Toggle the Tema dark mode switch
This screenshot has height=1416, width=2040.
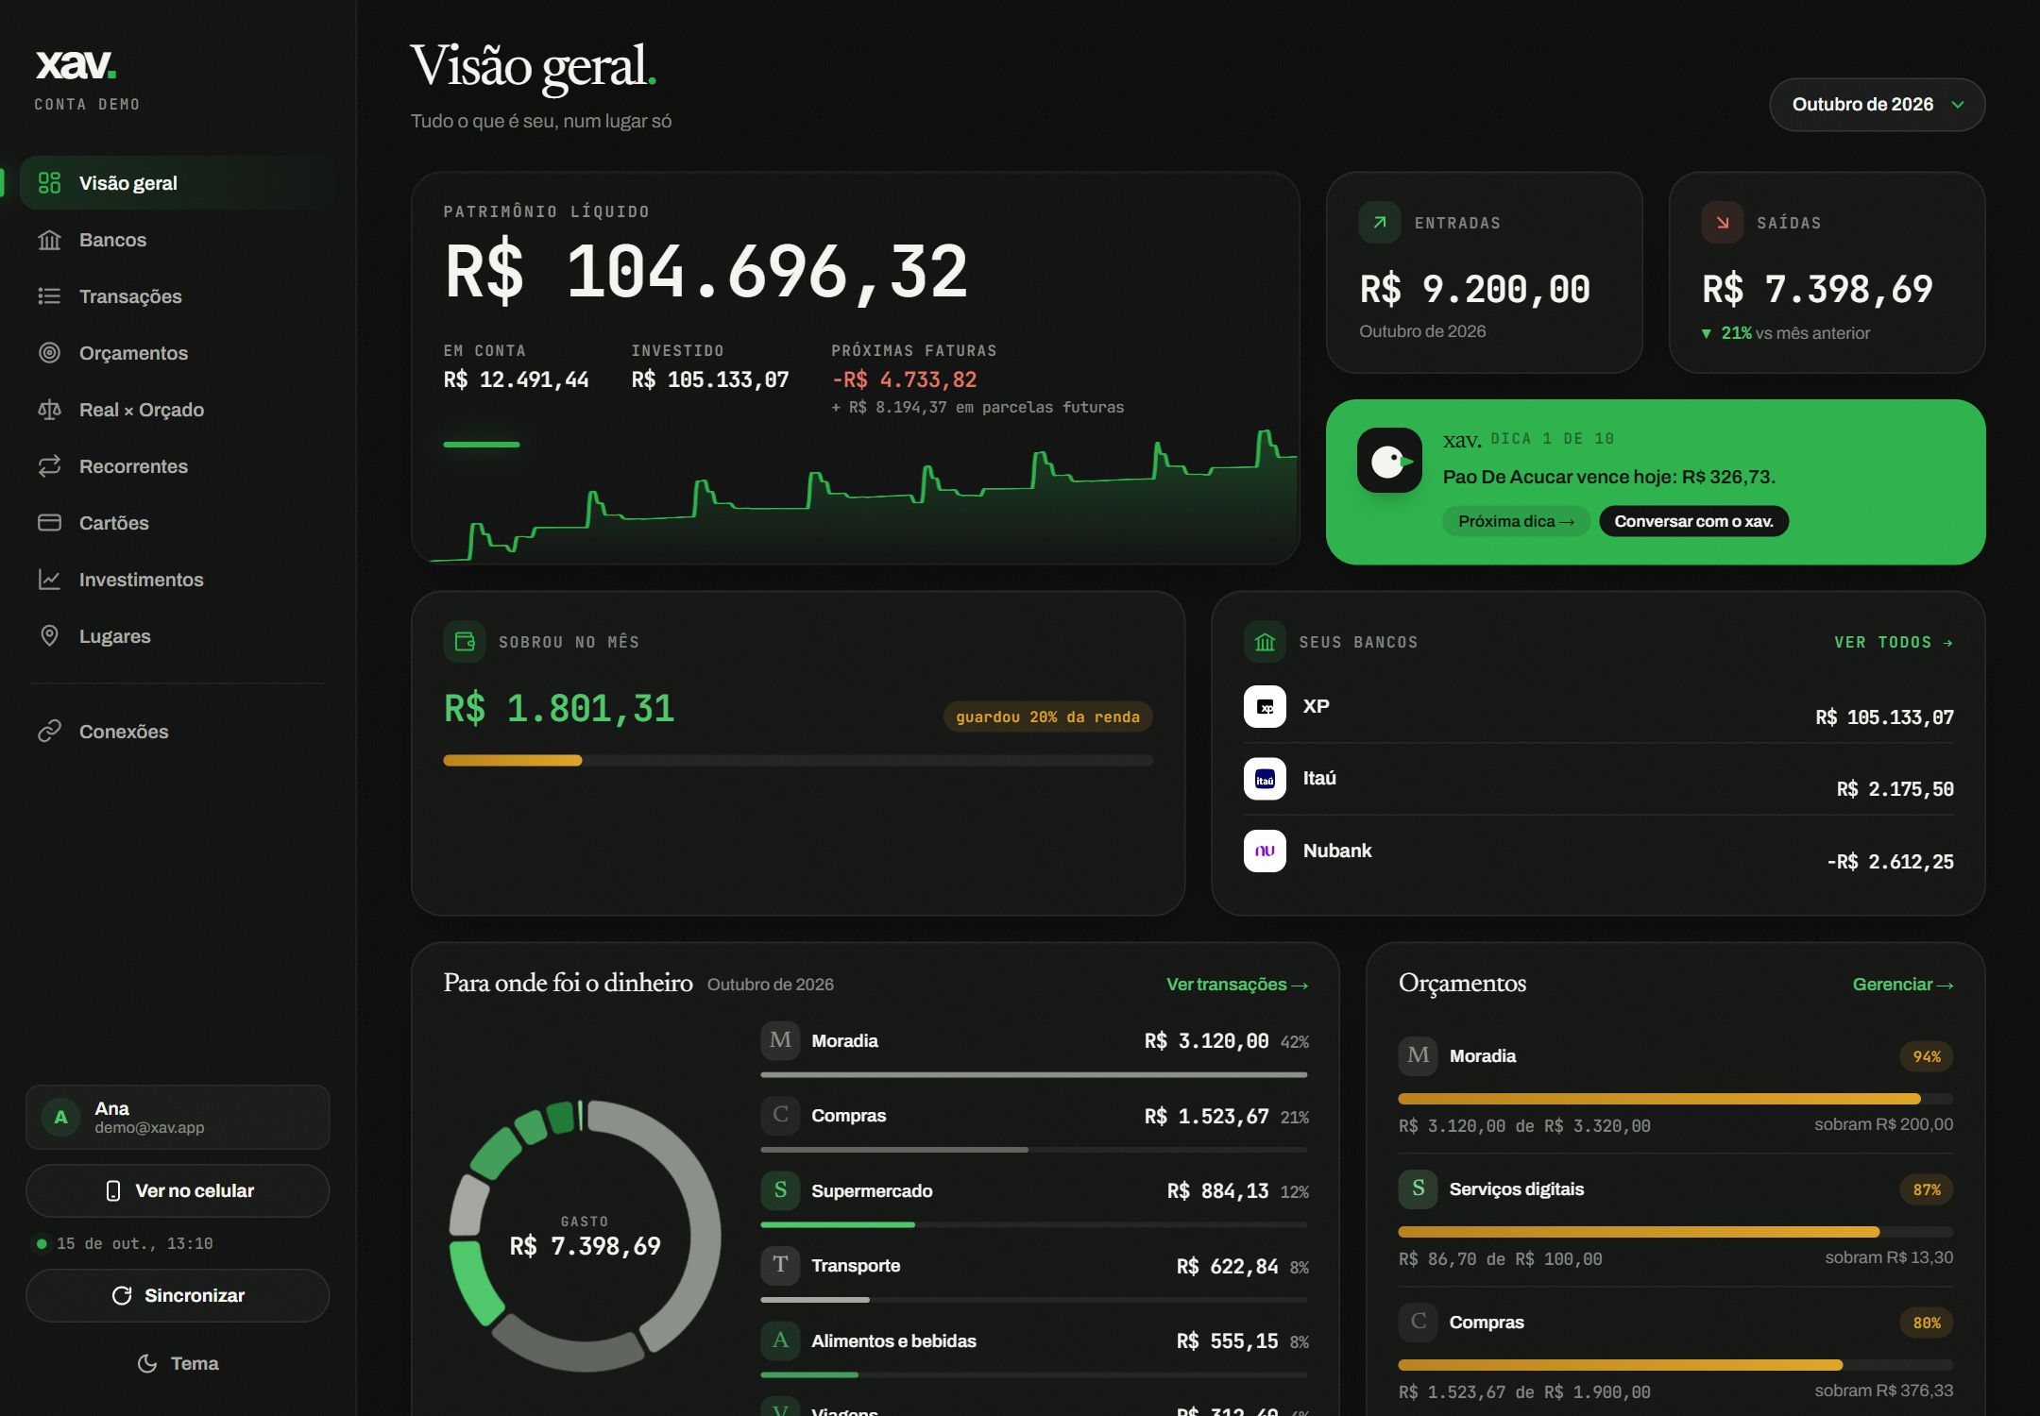click(178, 1363)
